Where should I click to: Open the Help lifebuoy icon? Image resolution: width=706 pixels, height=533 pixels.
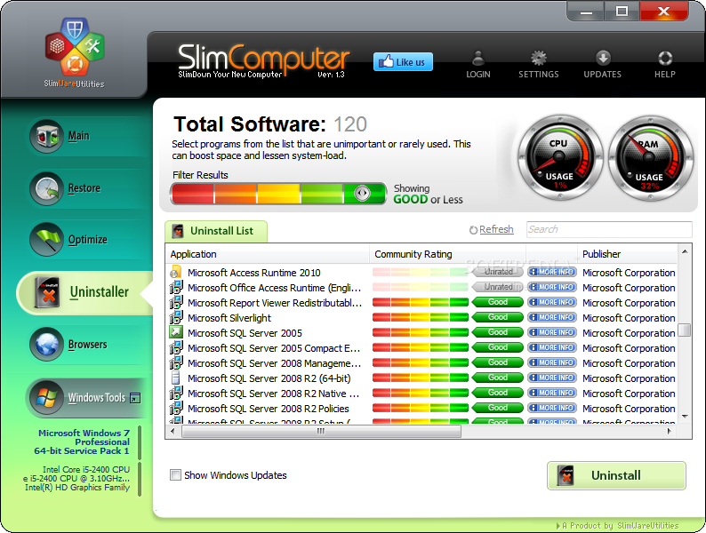click(665, 65)
